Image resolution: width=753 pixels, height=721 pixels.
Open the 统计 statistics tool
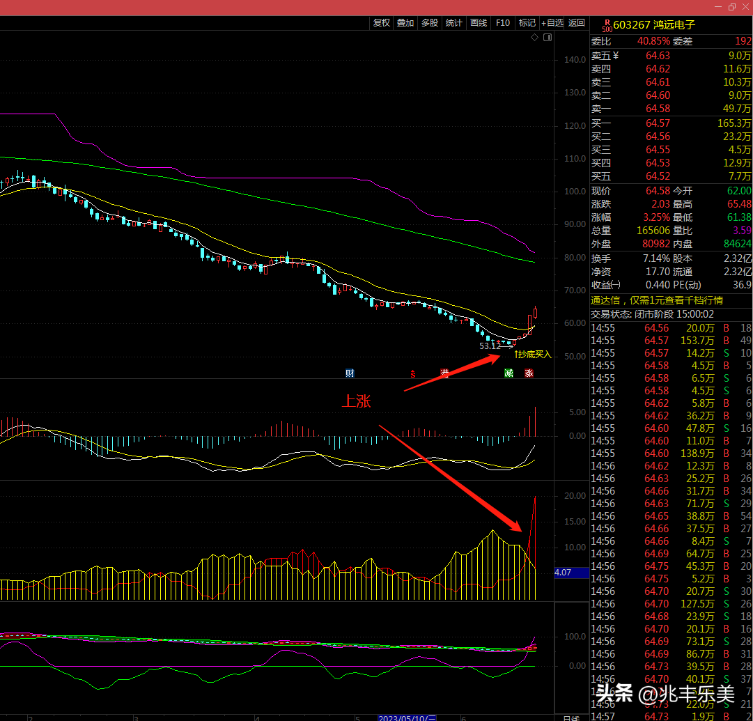[453, 23]
